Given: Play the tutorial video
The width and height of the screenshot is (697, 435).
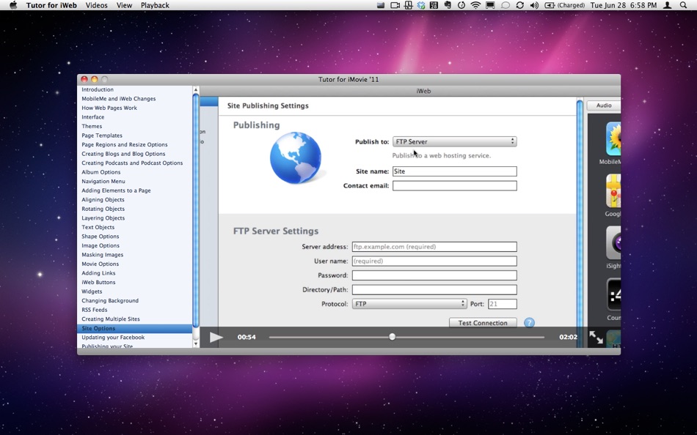Looking at the screenshot, I should pos(216,338).
